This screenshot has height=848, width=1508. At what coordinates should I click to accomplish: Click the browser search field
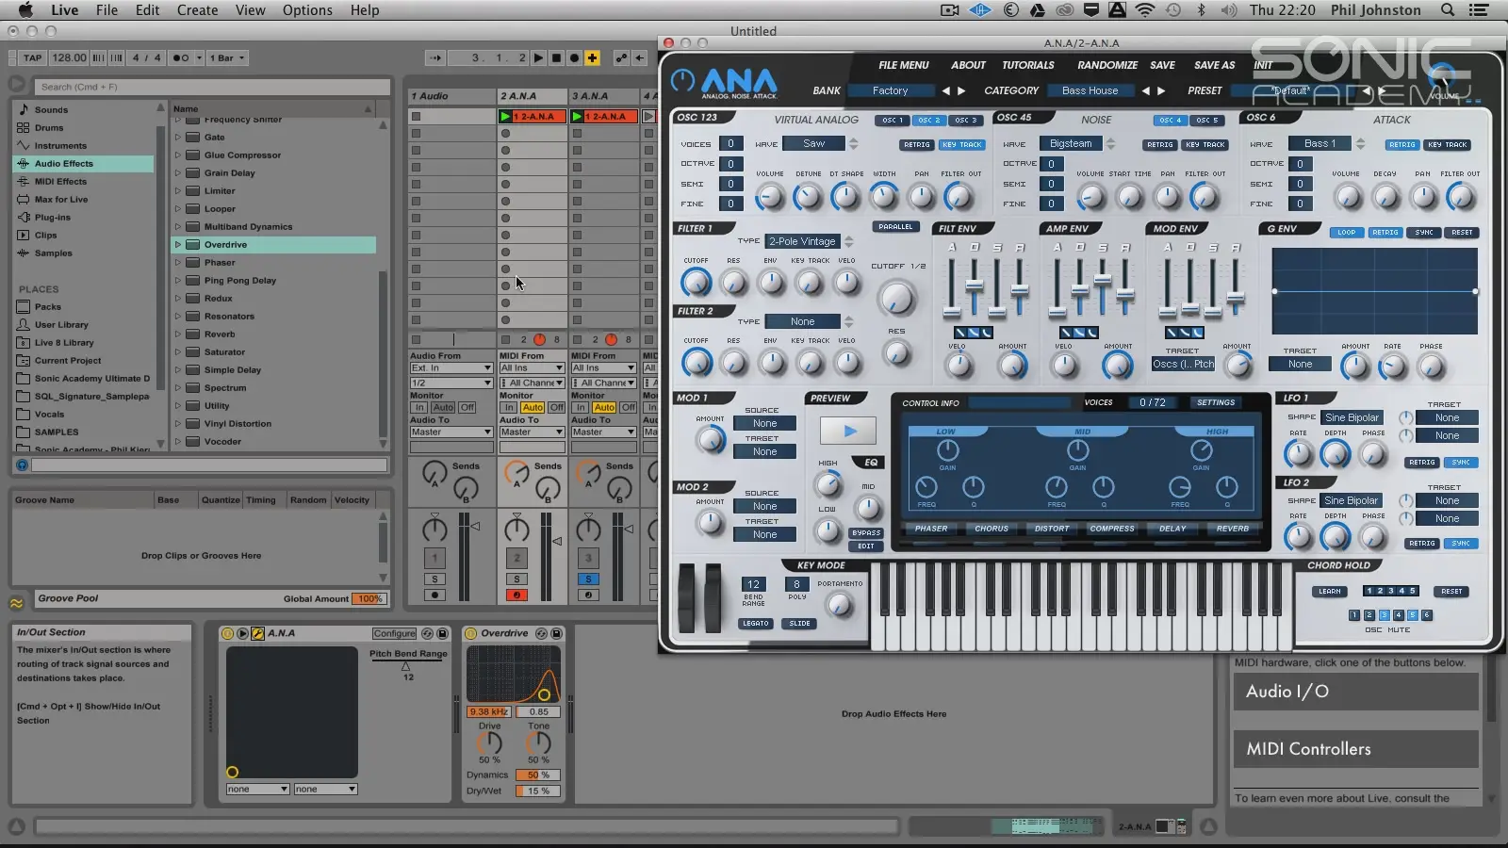[x=213, y=87]
